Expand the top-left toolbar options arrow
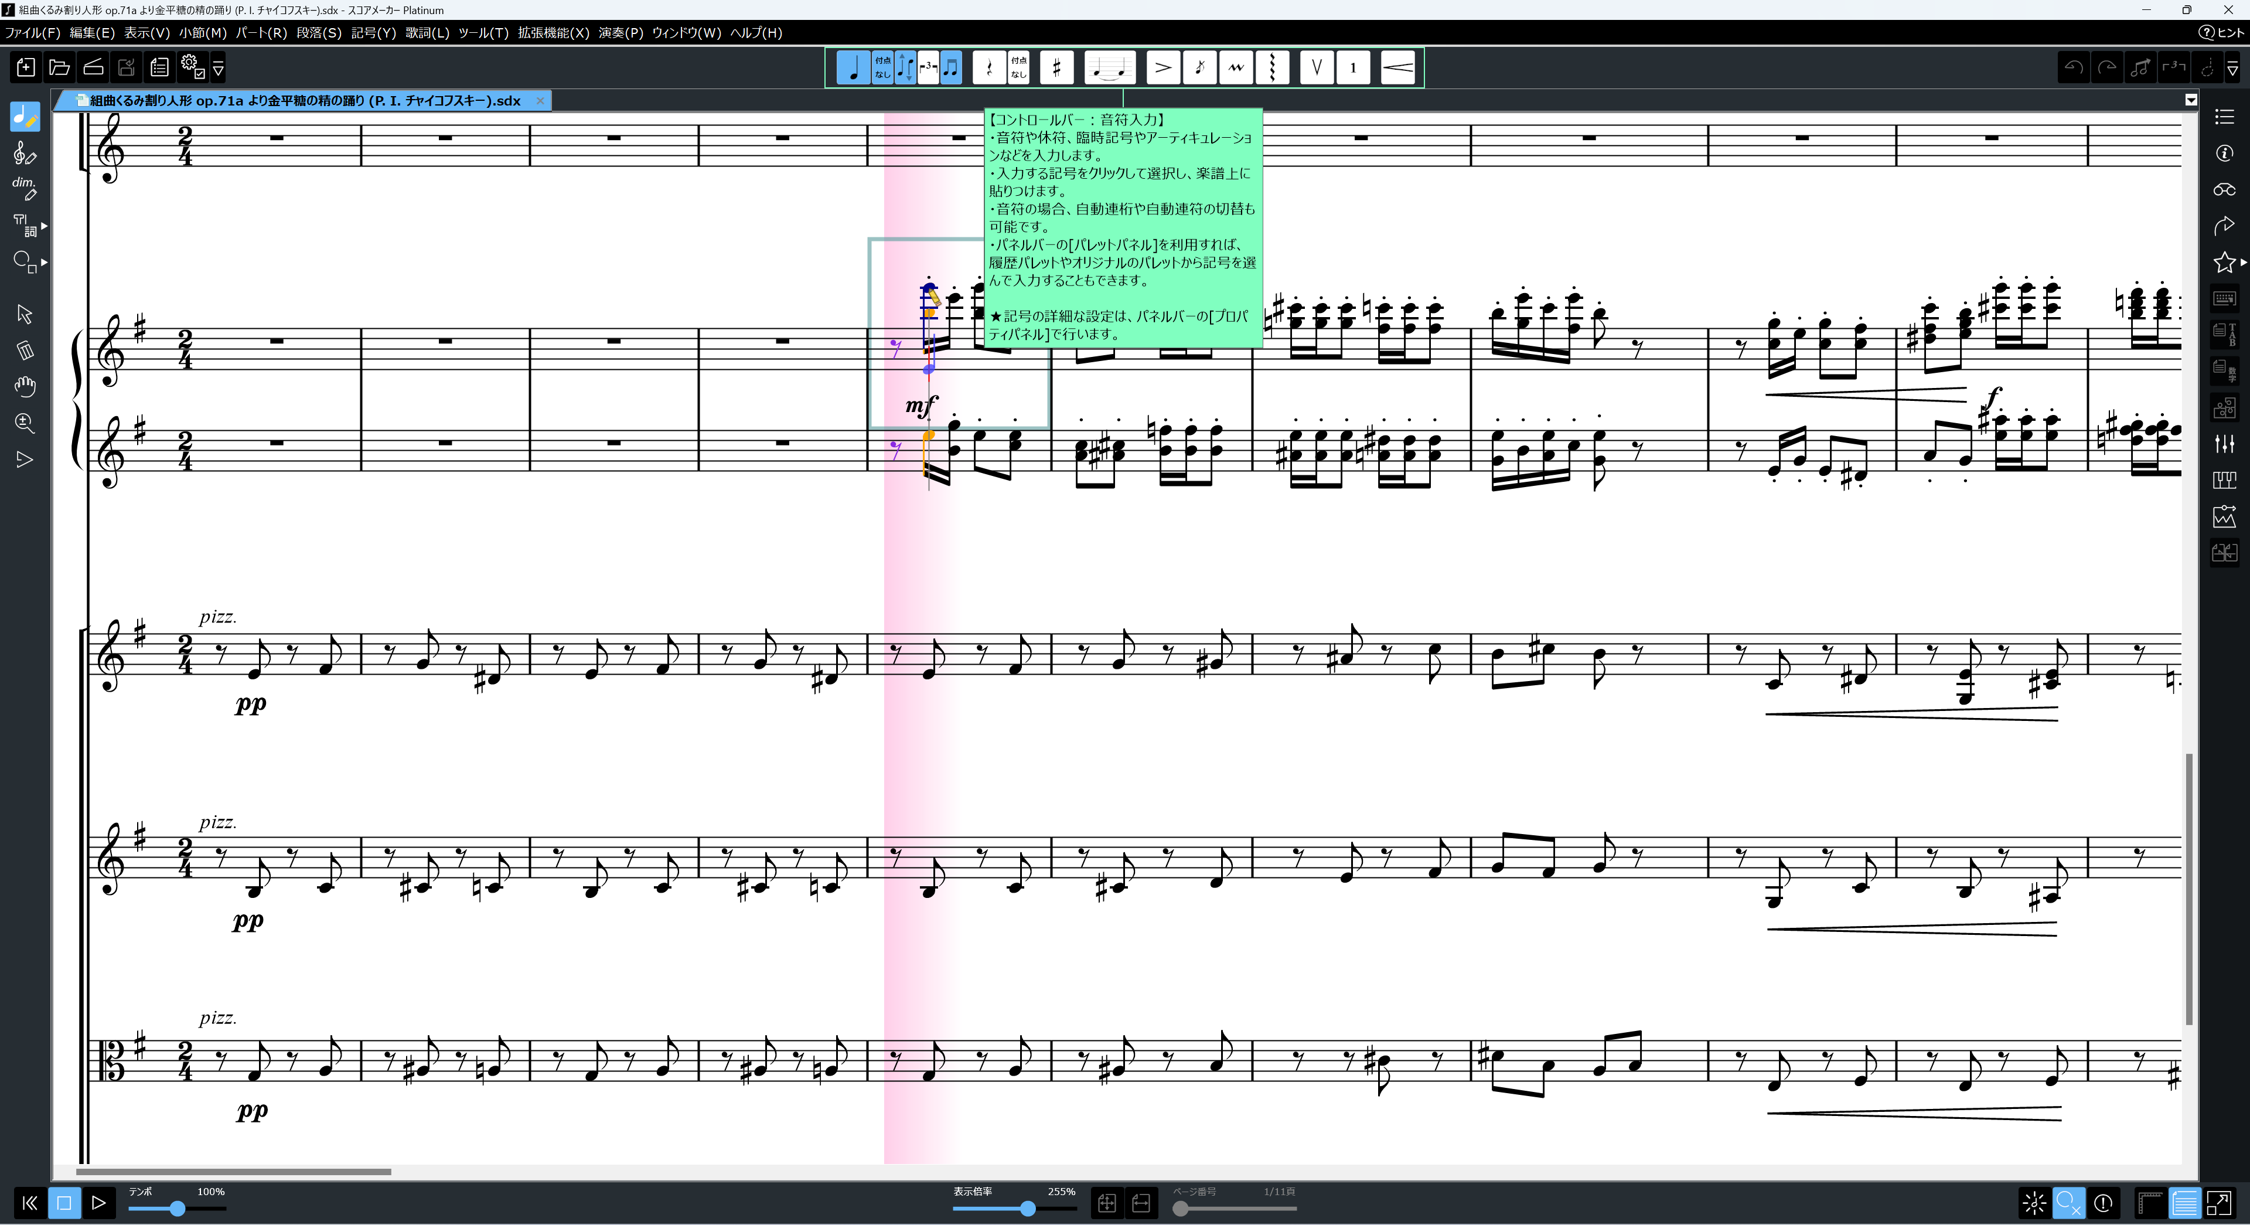Viewport: 2250px width, 1225px height. pyautogui.click(x=219, y=67)
